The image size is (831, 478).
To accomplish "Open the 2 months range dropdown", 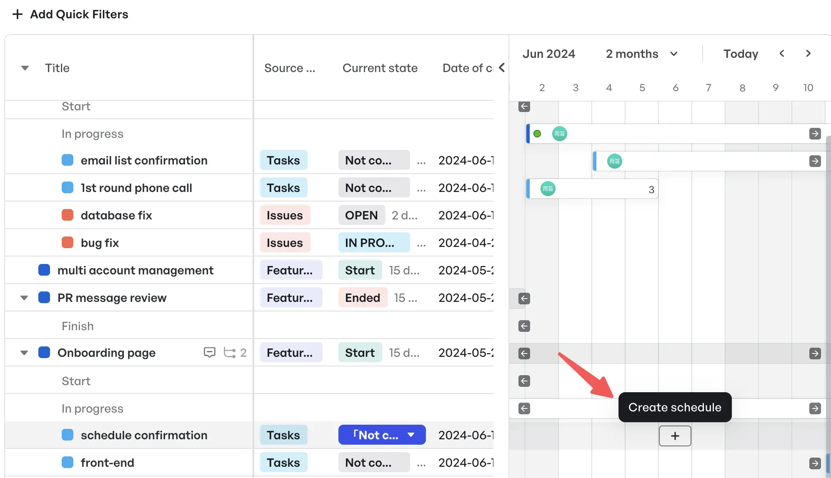I will coord(642,54).
